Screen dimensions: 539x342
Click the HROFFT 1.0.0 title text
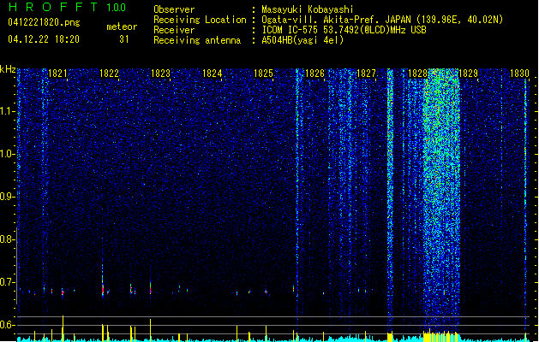click(67, 7)
